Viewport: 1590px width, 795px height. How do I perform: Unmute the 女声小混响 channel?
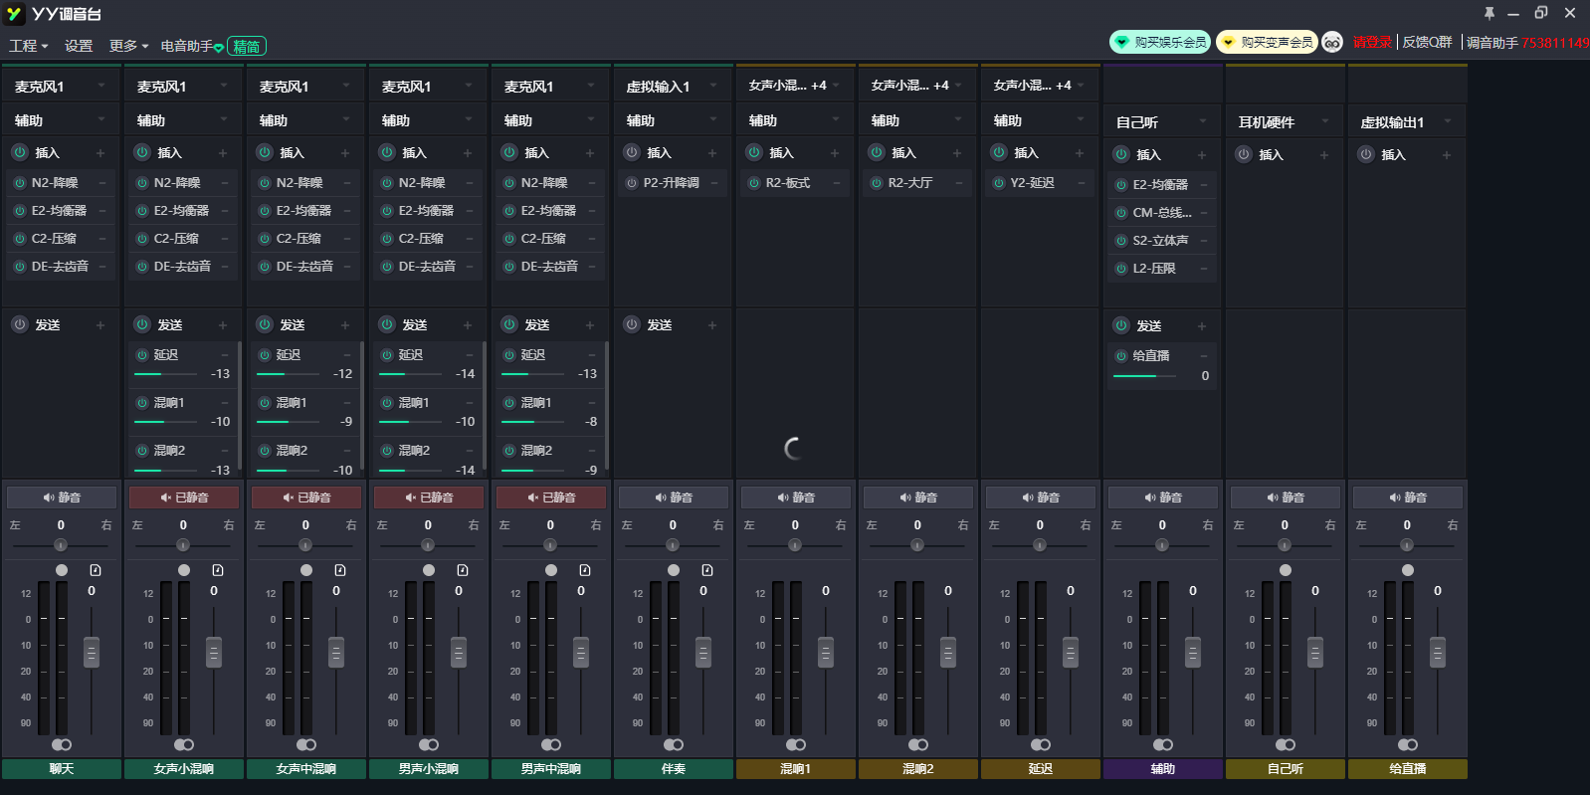point(184,497)
